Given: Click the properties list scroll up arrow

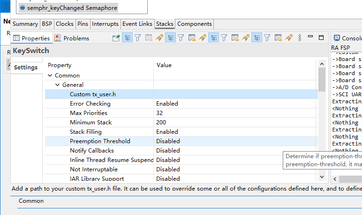Looking at the screenshot, I should click(x=322, y=64).
